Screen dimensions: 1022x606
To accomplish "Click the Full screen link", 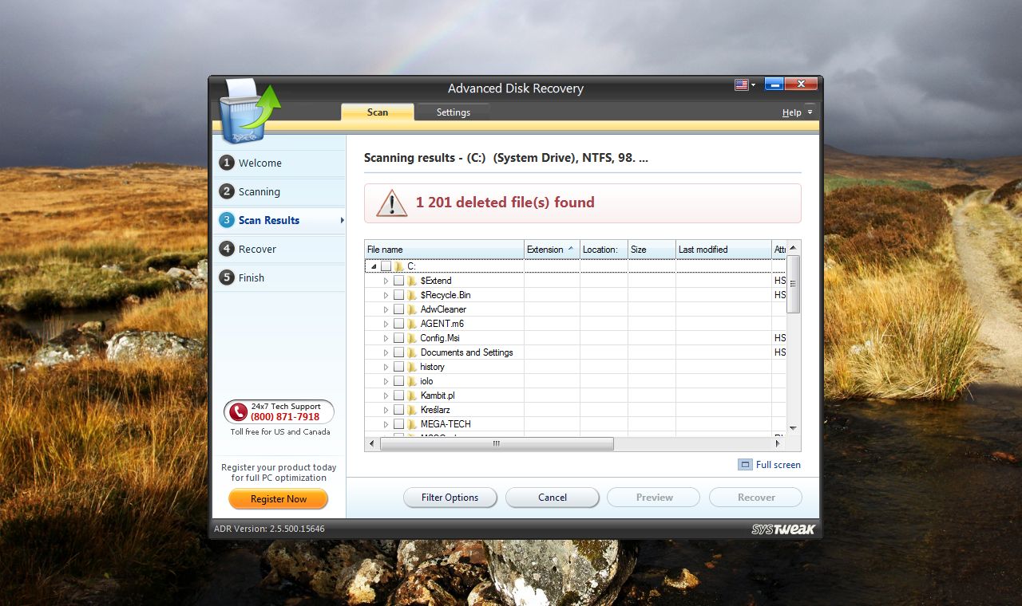I will [x=778, y=465].
